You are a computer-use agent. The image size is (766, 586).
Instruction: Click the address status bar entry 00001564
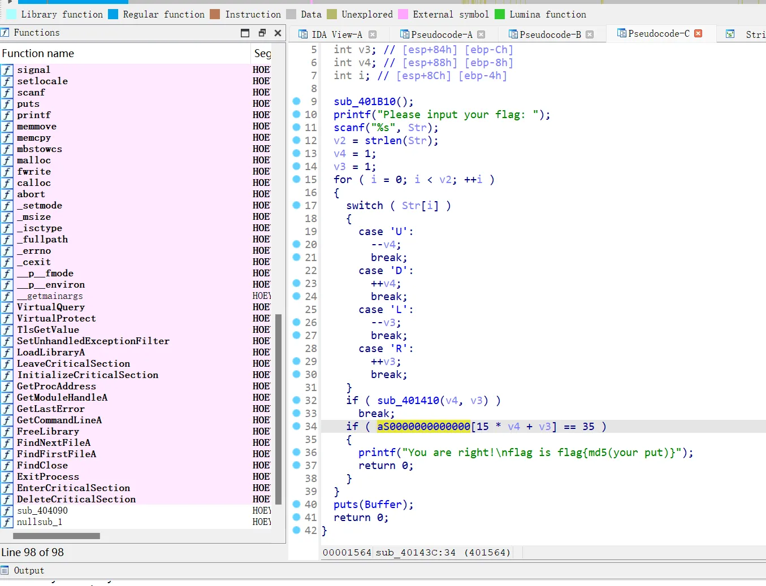pyautogui.click(x=347, y=553)
